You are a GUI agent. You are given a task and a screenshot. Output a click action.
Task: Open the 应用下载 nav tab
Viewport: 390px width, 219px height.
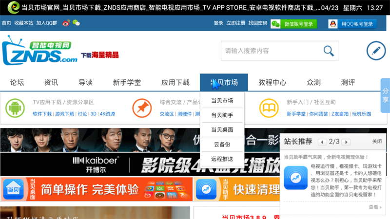pos(175,82)
